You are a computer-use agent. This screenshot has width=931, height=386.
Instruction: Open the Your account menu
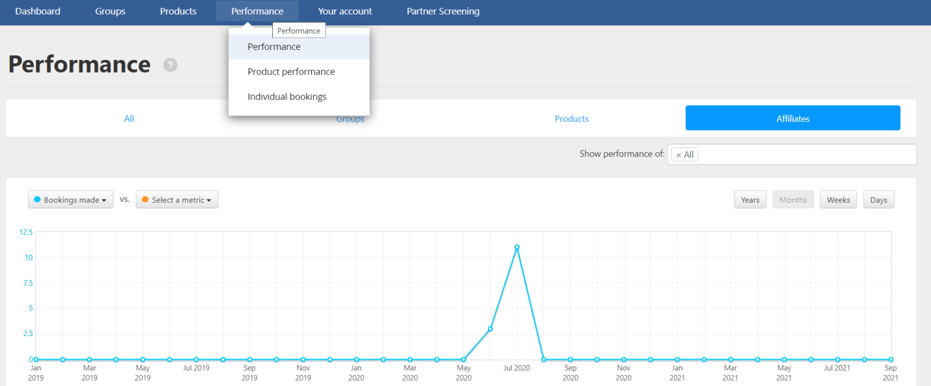click(344, 11)
